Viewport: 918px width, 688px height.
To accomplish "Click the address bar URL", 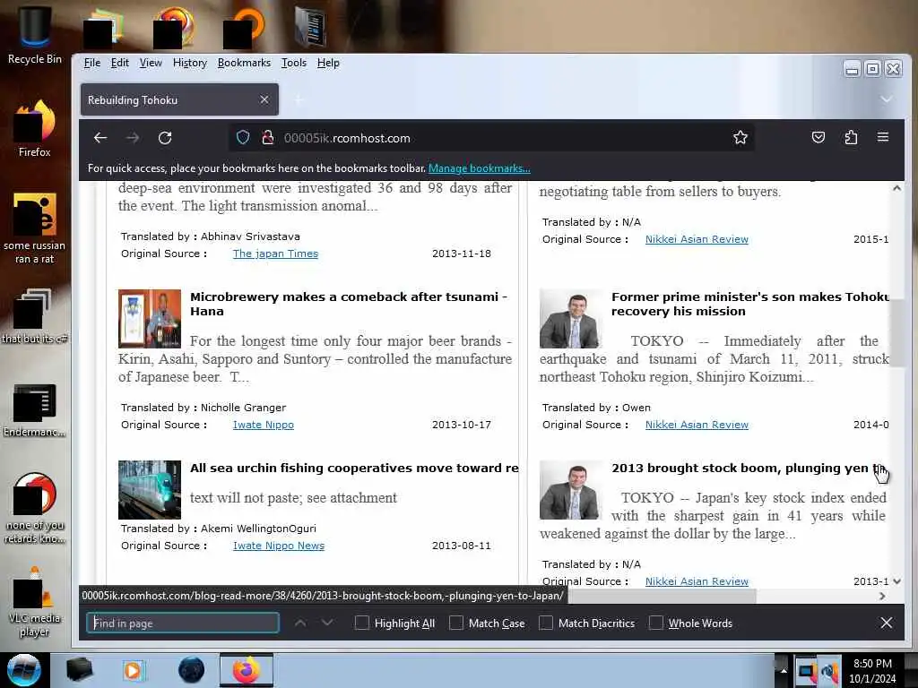I will coord(347,138).
